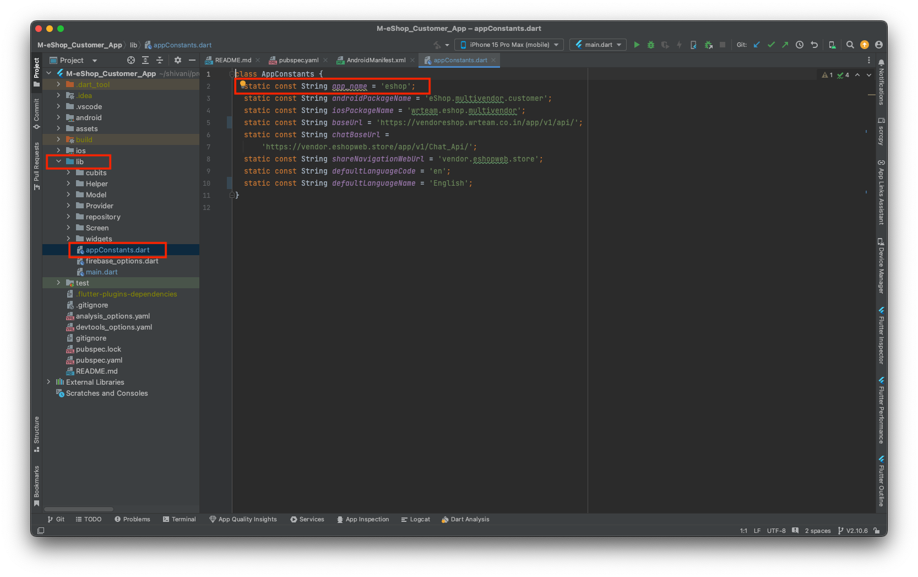Jump to next highlighted error arrow

click(869, 75)
